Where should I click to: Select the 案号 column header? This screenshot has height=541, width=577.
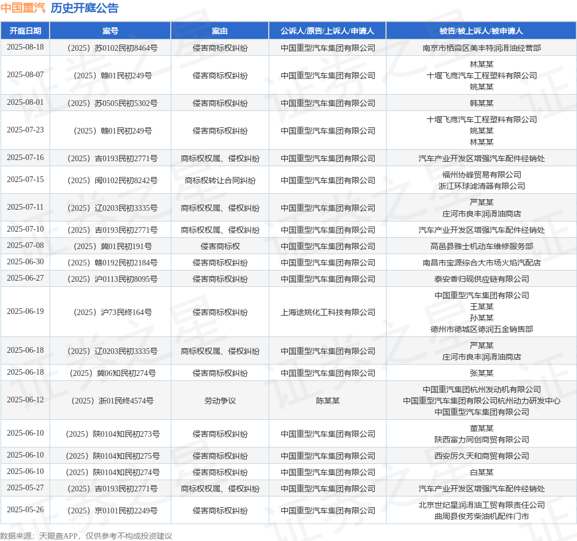[110, 31]
